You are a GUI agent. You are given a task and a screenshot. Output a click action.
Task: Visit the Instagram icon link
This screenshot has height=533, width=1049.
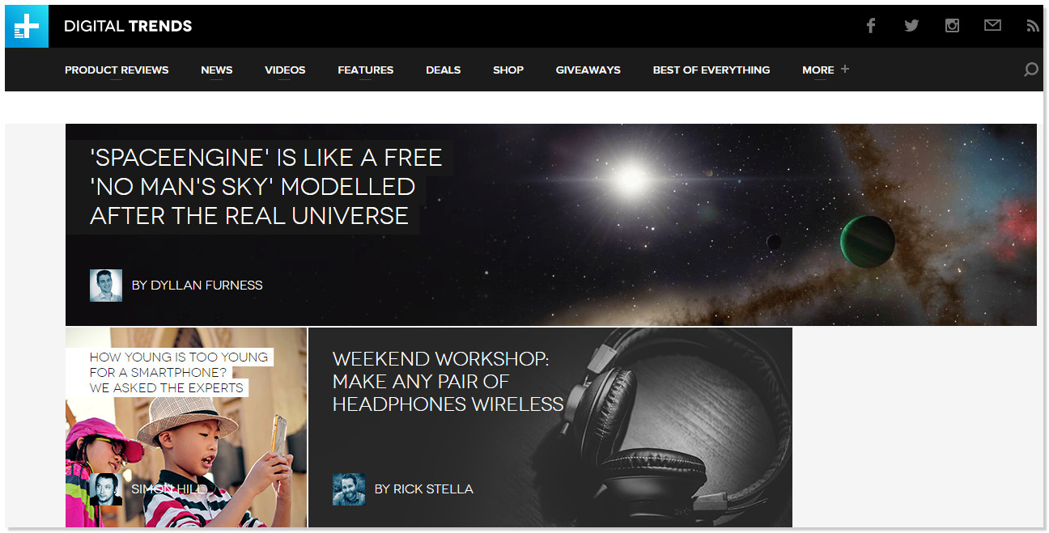click(952, 25)
